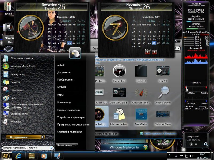Pick the Gold Win7 Sig gadget
This screenshot has width=214, height=160.
(x=119, y=95)
